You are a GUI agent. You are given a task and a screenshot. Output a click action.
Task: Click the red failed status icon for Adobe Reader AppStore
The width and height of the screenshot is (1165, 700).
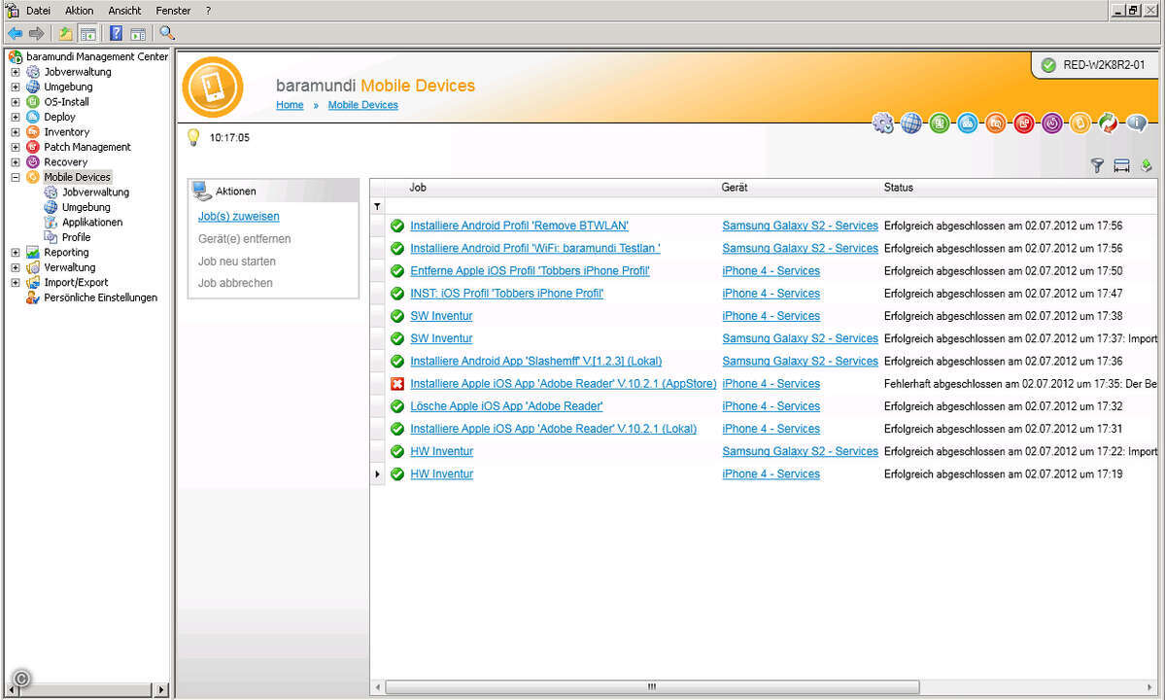[x=397, y=384]
